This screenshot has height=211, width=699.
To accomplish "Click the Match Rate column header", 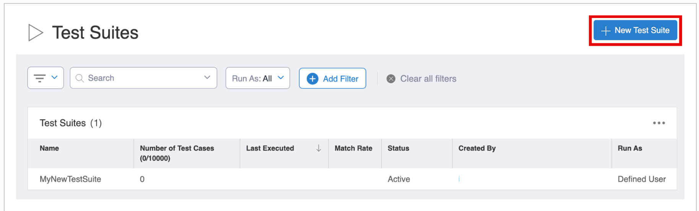I will pyautogui.click(x=353, y=148).
